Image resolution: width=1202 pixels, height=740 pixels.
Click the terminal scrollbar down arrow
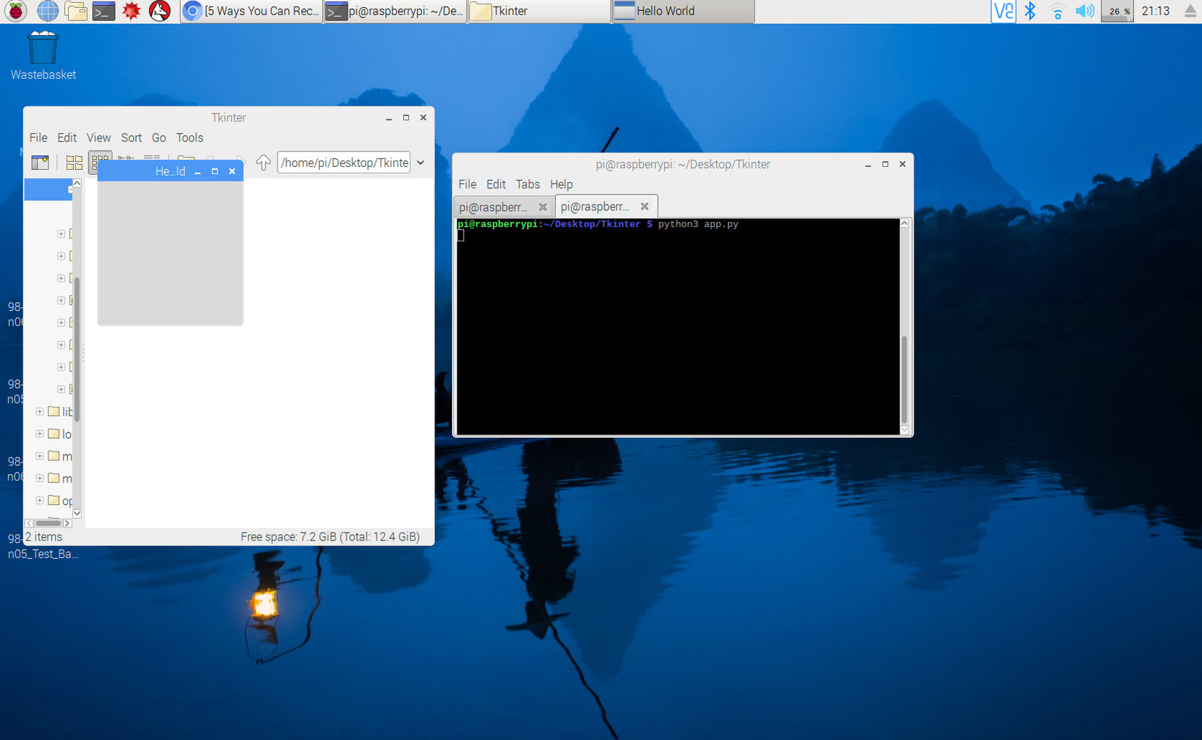[x=904, y=430]
